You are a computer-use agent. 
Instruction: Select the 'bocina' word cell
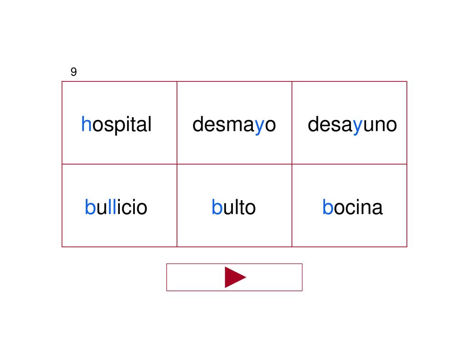(349, 205)
